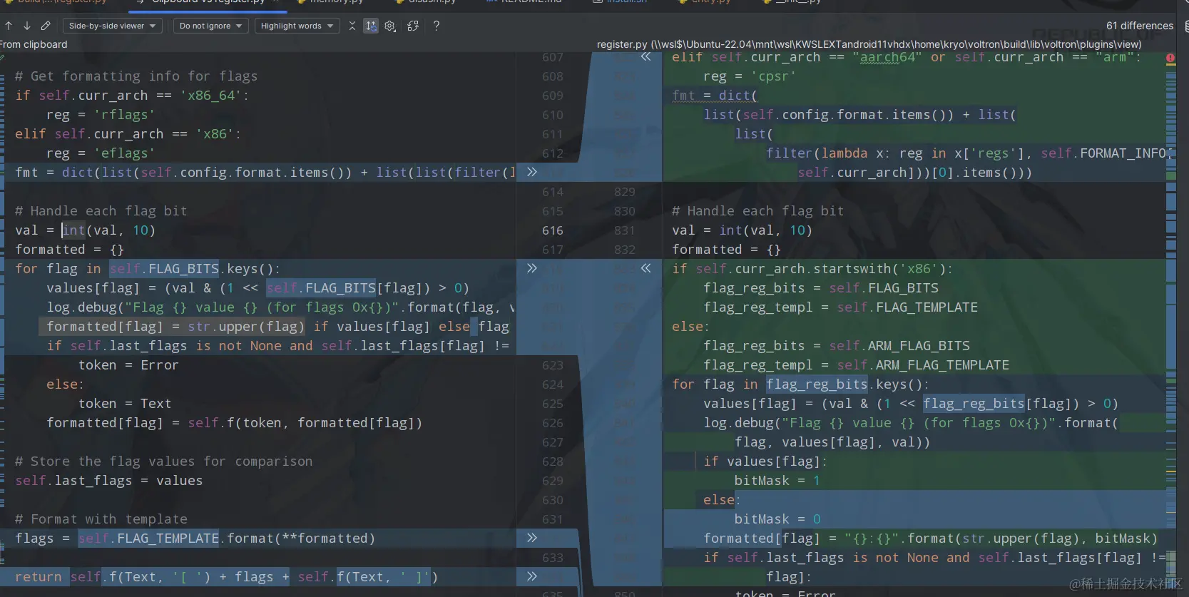1189x597 pixels.
Task: Open the Side-by-side viewer dropdown
Action: tap(113, 26)
